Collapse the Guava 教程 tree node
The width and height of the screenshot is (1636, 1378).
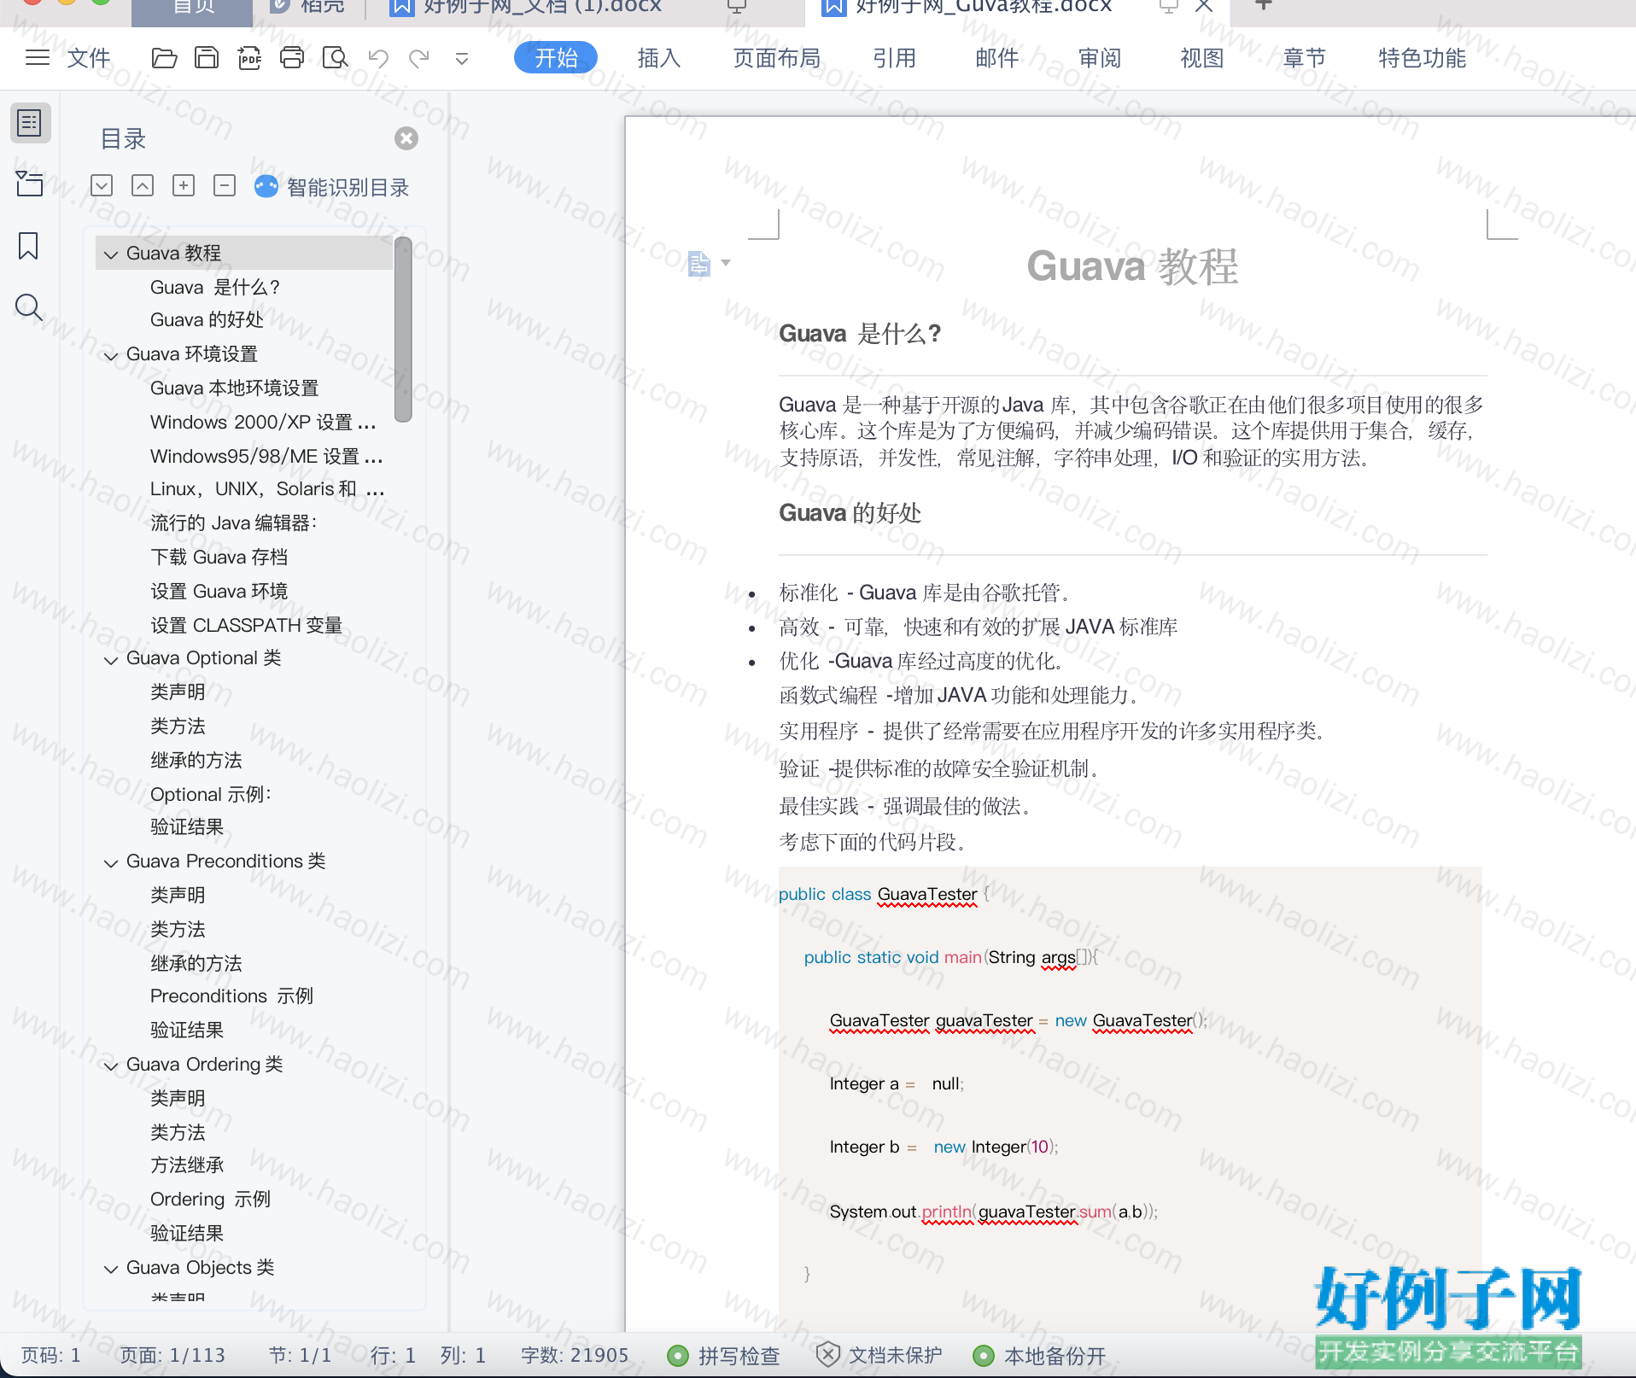click(x=111, y=254)
